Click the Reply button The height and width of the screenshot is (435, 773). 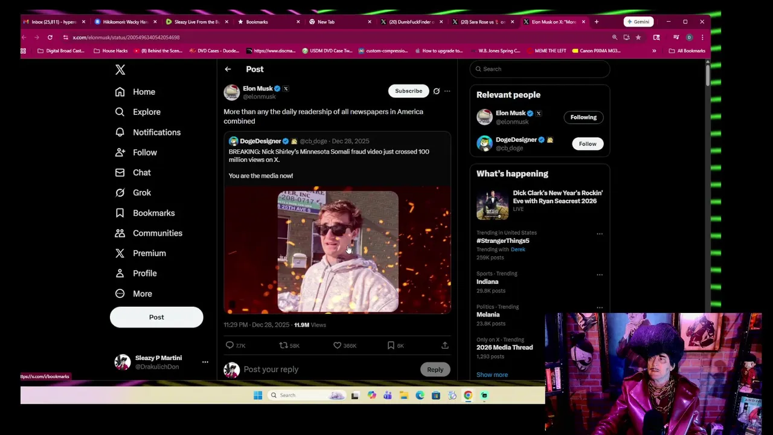point(435,370)
